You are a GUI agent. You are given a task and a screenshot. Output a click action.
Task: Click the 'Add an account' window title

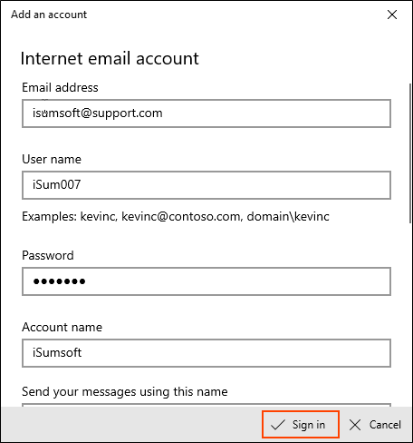pyautogui.click(x=49, y=15)
